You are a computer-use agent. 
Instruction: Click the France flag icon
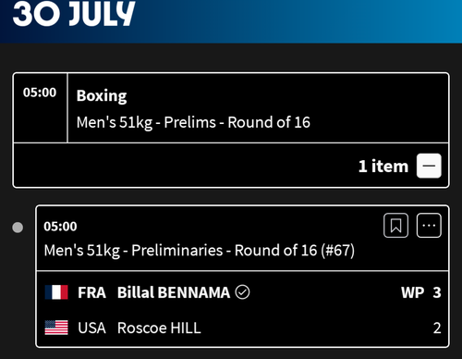[x=56, y=292]
